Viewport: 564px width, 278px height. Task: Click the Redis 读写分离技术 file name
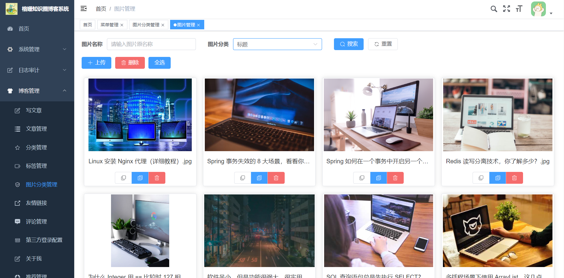pyautogui.click(x=498, y=161)
